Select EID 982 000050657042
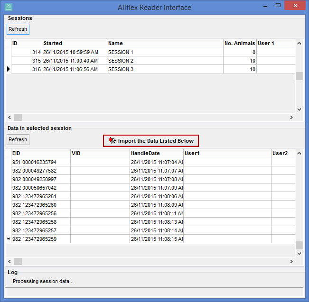Screen dimensions: 309x302 41,188
